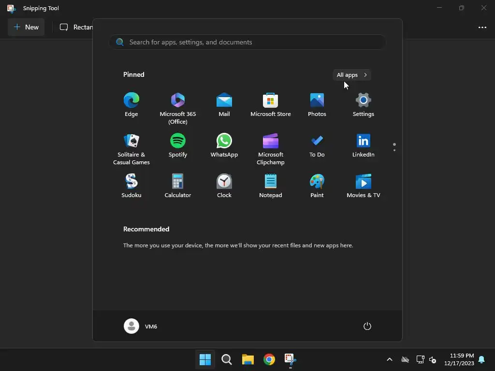Switch to Snipping Tool on taskbar
495x371 pixels.
point(291,359)
